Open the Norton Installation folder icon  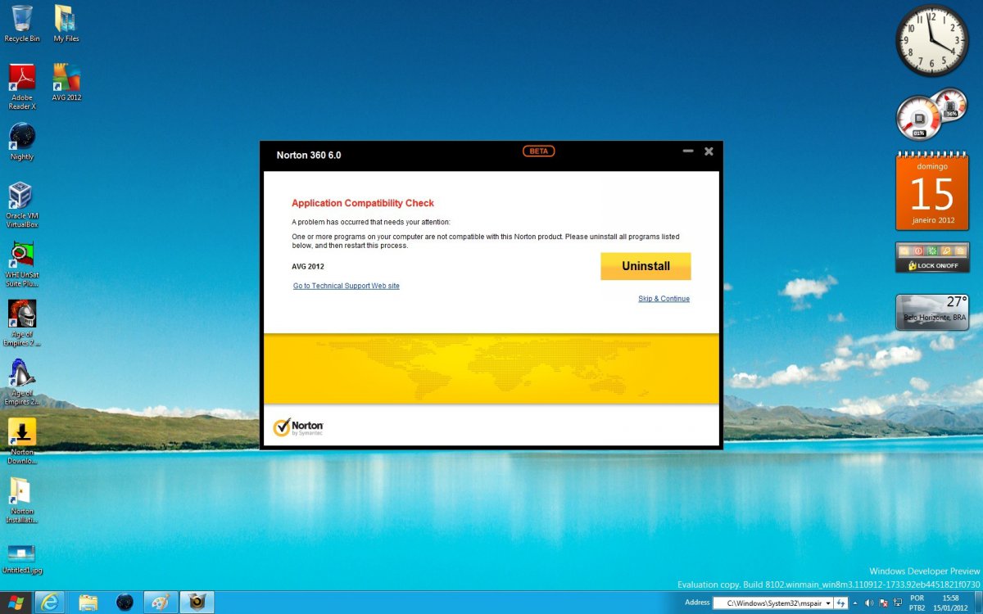[x=22, y=501]
